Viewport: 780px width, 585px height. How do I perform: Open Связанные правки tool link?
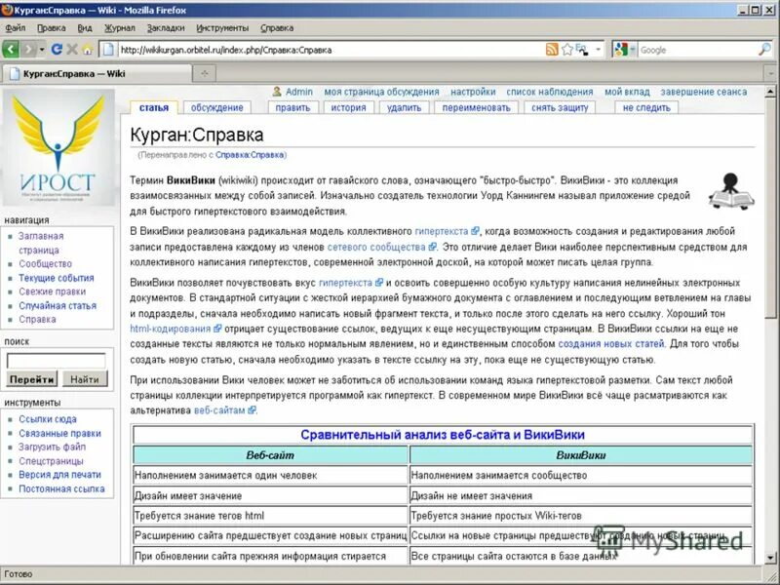click(59, 433)
